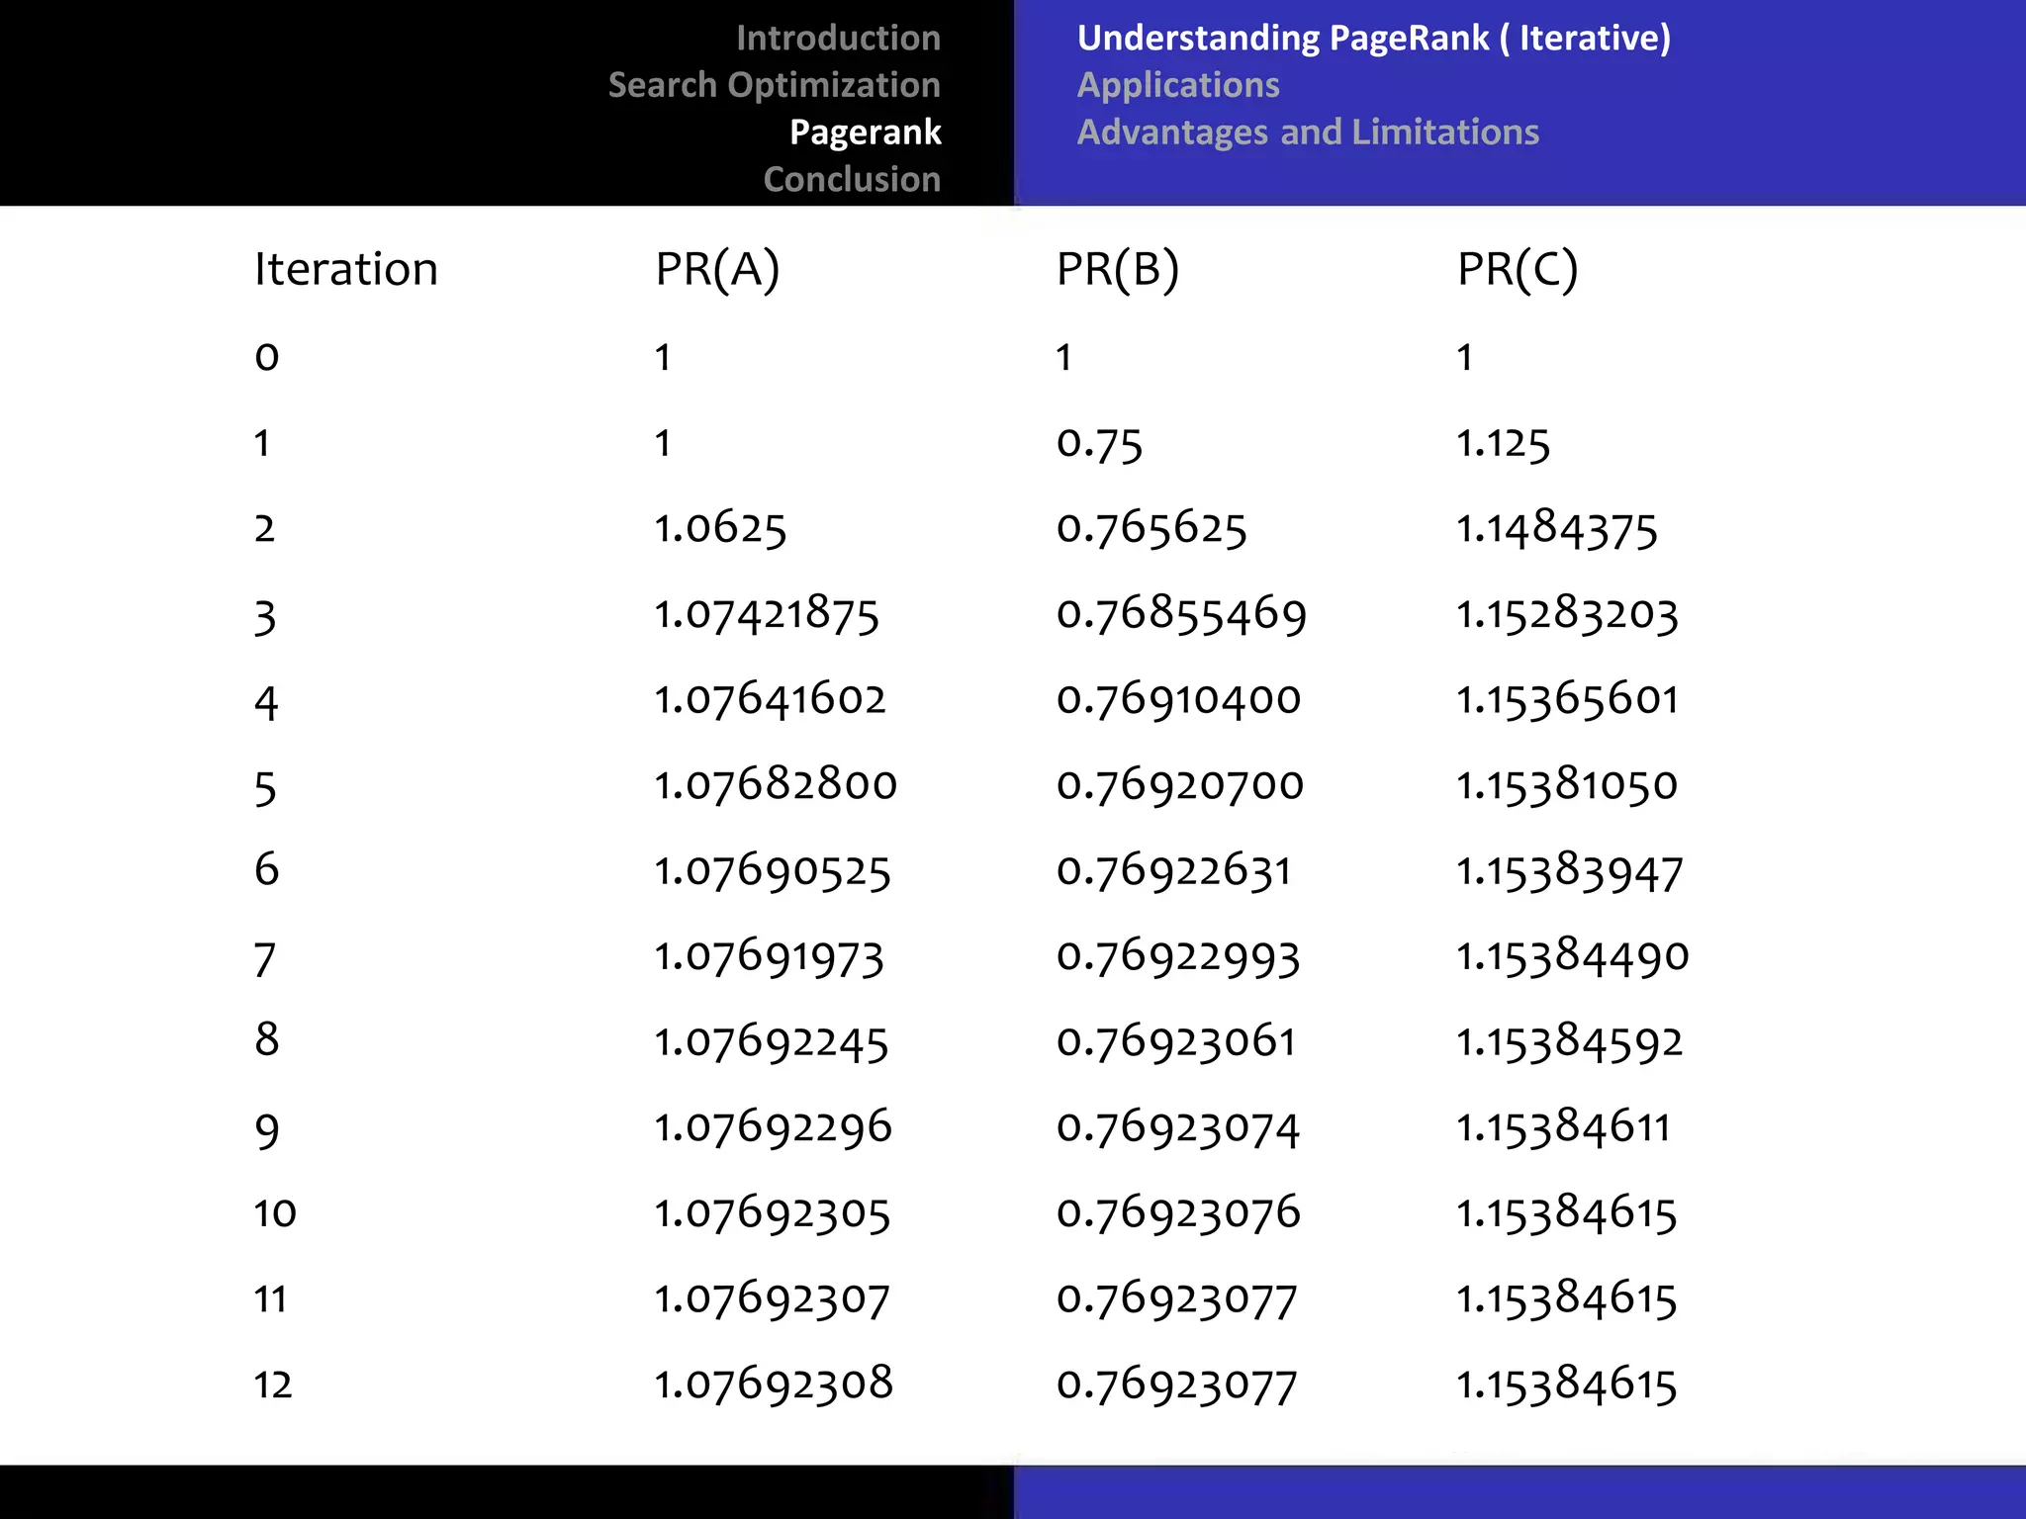Screen dimensions: 2026x1519
Task: Select the PR(B) value 0.75
Action: pos(1099,444)
